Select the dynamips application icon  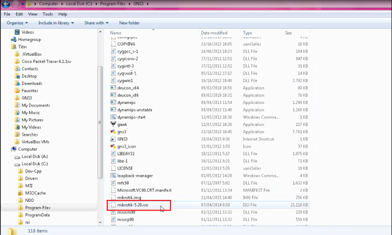tap(113, 103)
